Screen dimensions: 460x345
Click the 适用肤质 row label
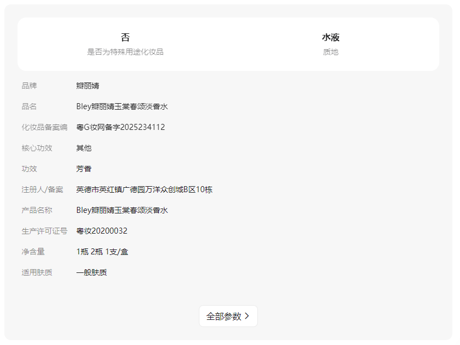pos(37,272)
